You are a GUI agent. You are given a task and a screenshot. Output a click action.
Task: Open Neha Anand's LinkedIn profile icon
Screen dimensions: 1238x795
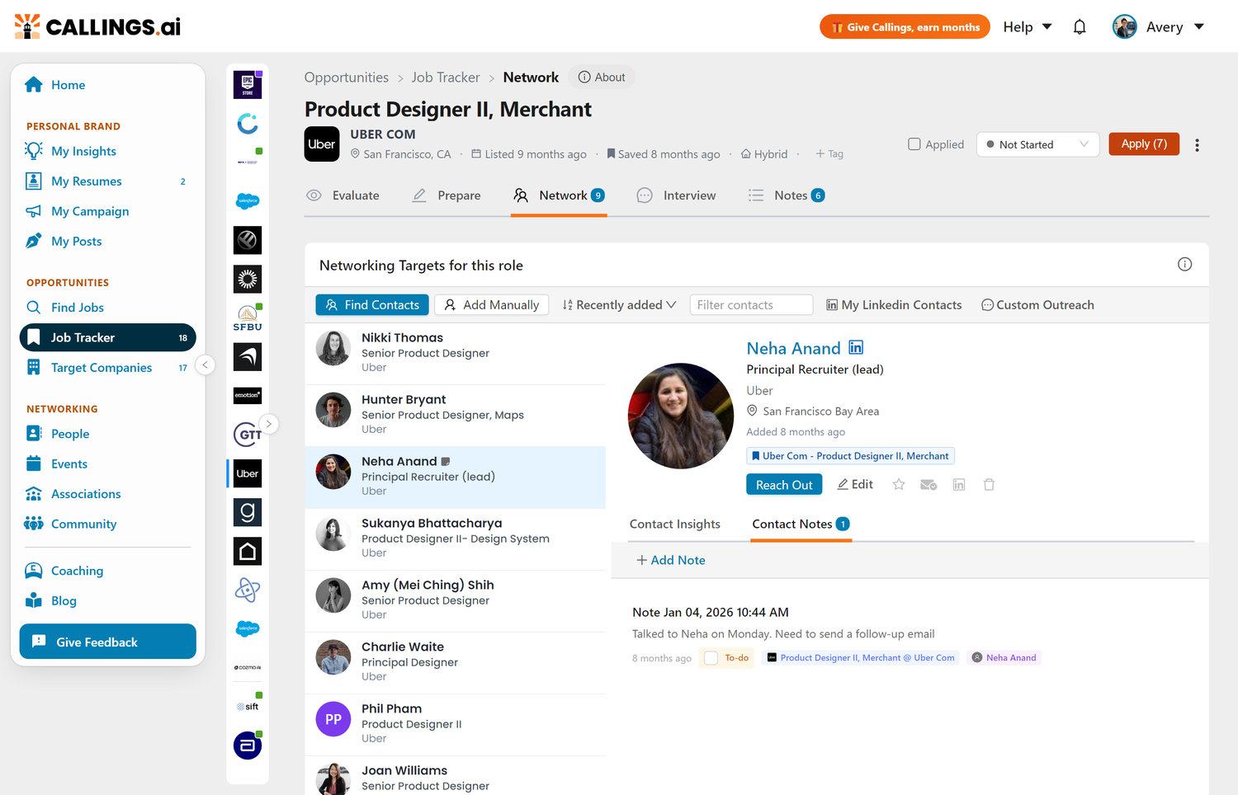856,348
